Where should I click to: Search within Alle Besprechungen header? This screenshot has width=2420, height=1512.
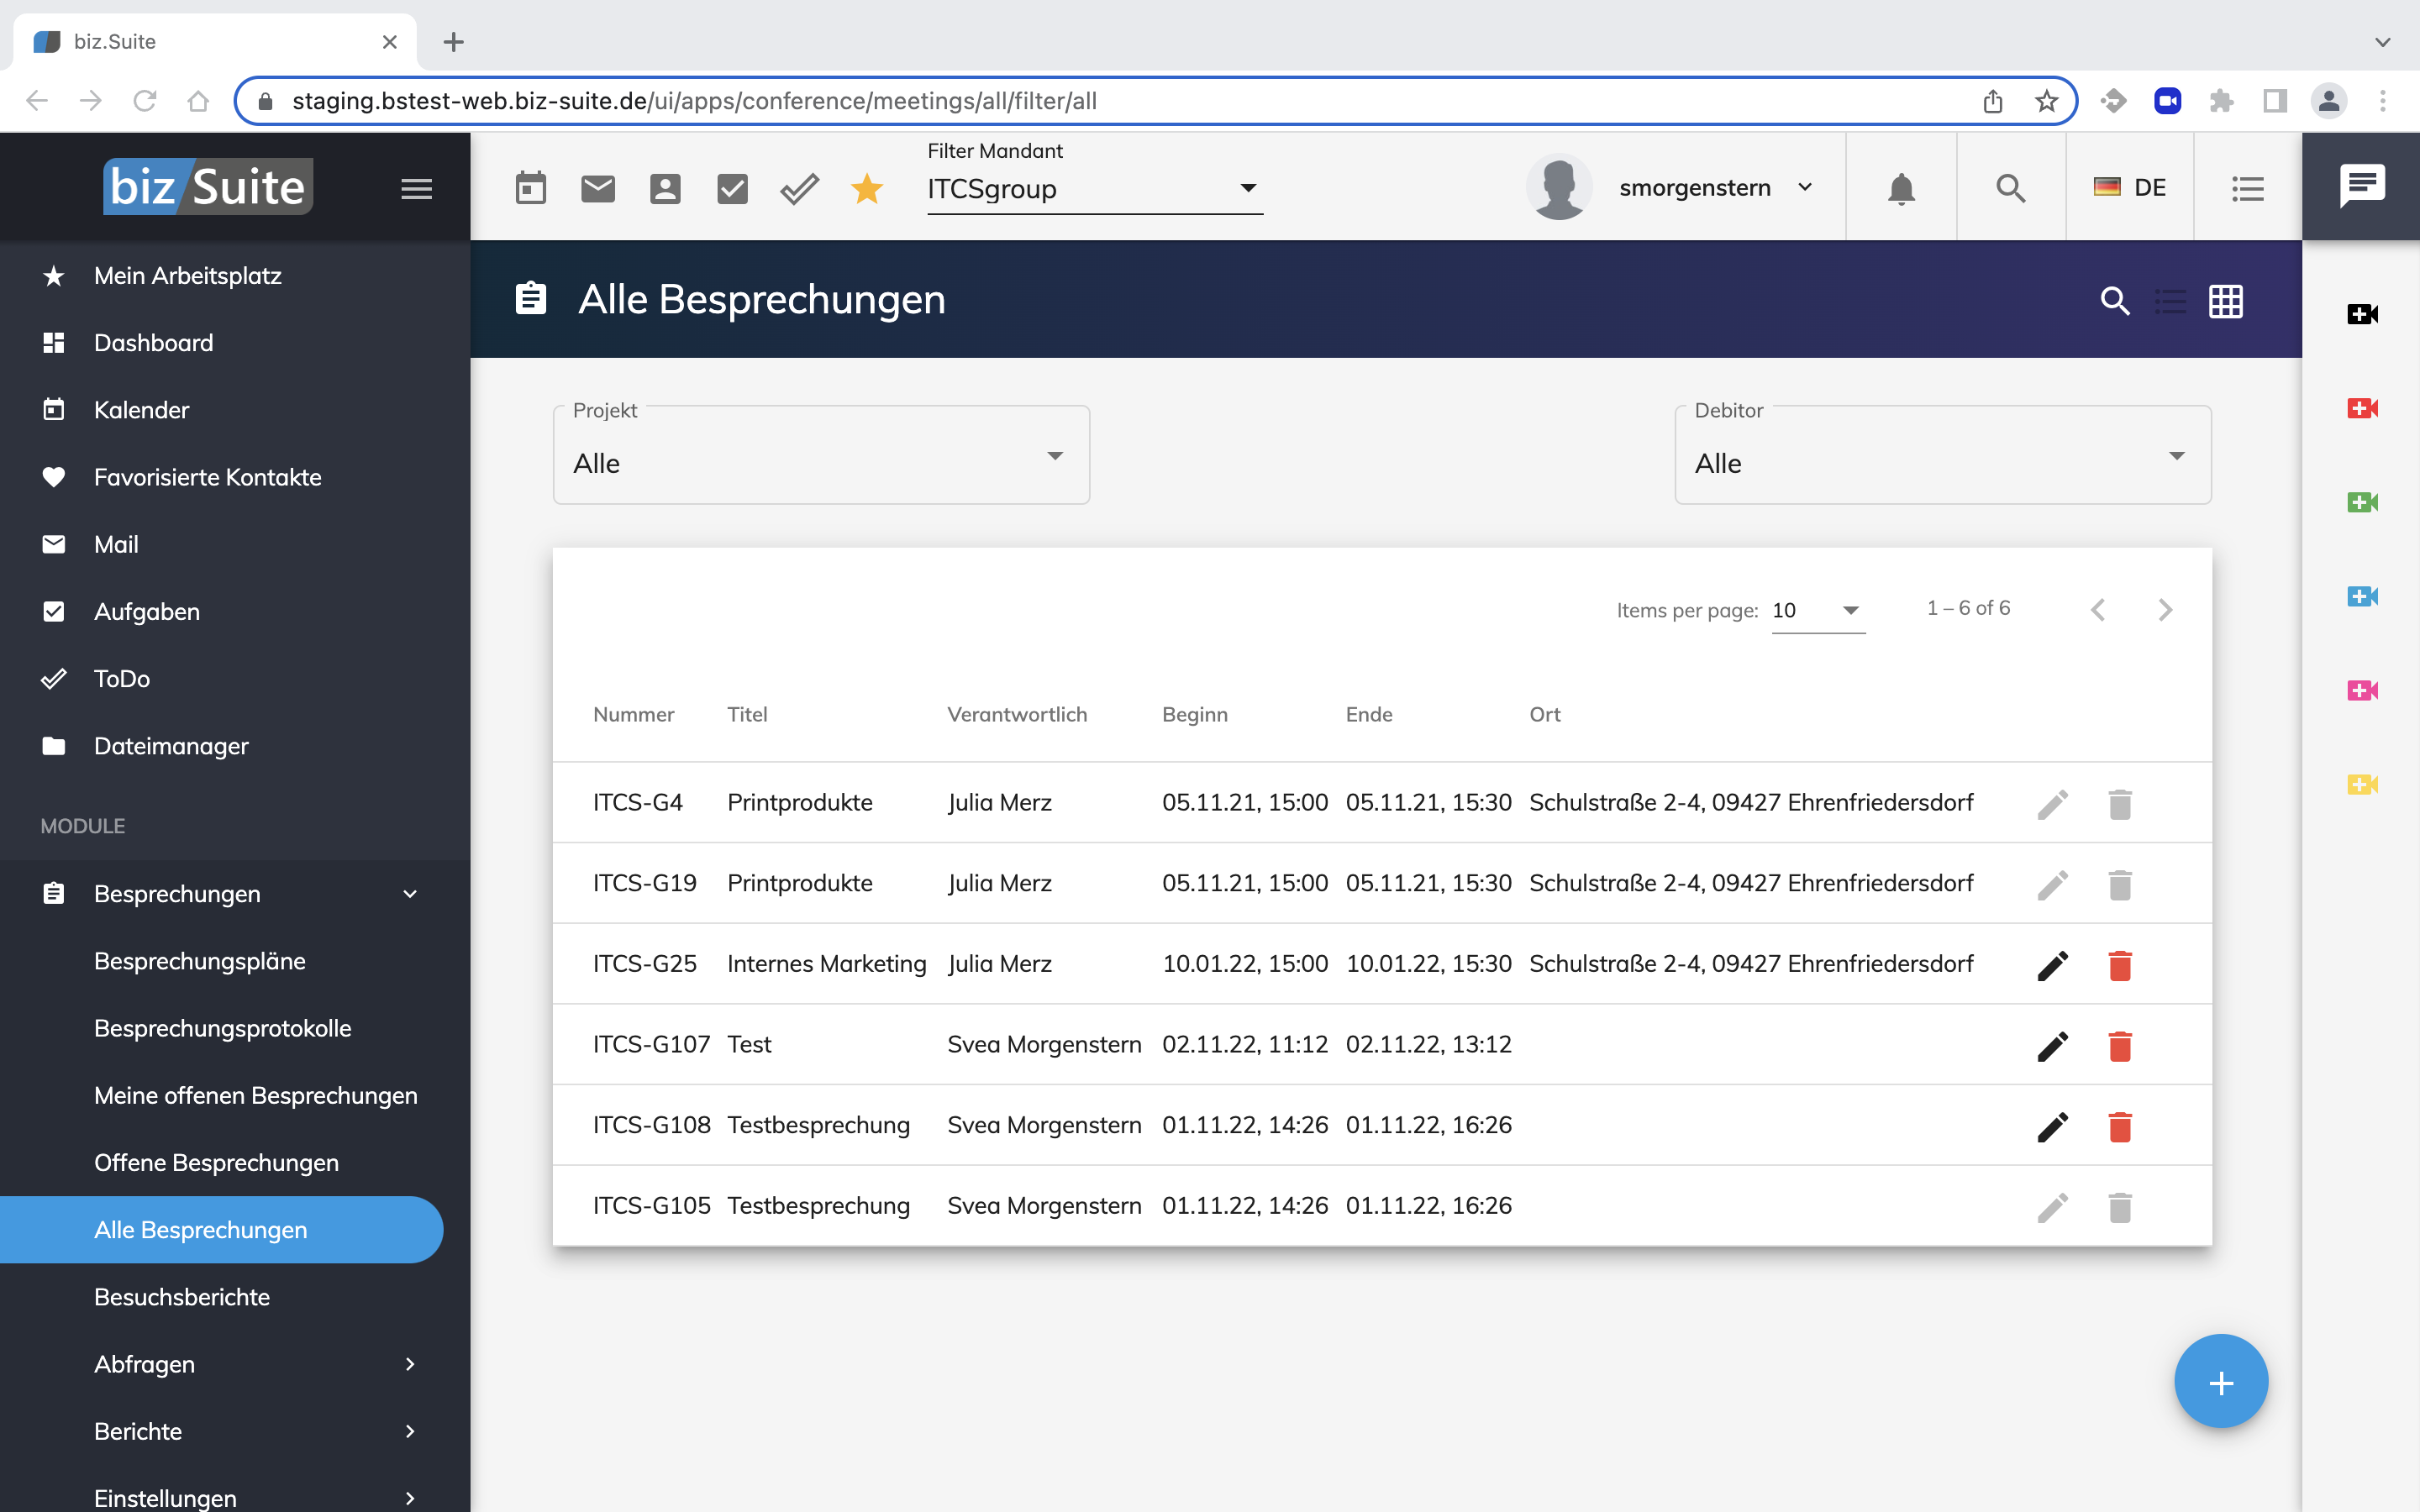(2115, 300)
